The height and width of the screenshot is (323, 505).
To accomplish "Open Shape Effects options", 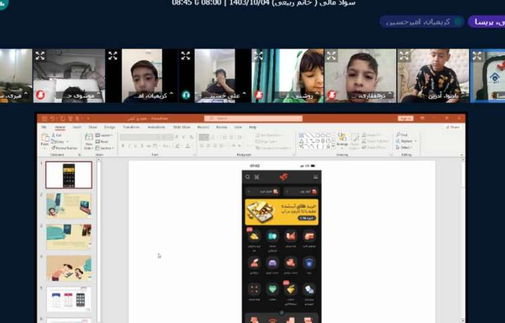I will coord(374,147).
